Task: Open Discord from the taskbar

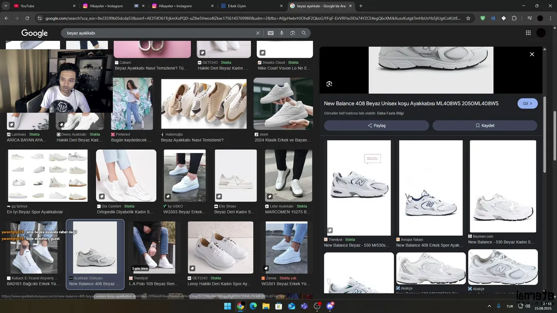Action: pos(330,306)
